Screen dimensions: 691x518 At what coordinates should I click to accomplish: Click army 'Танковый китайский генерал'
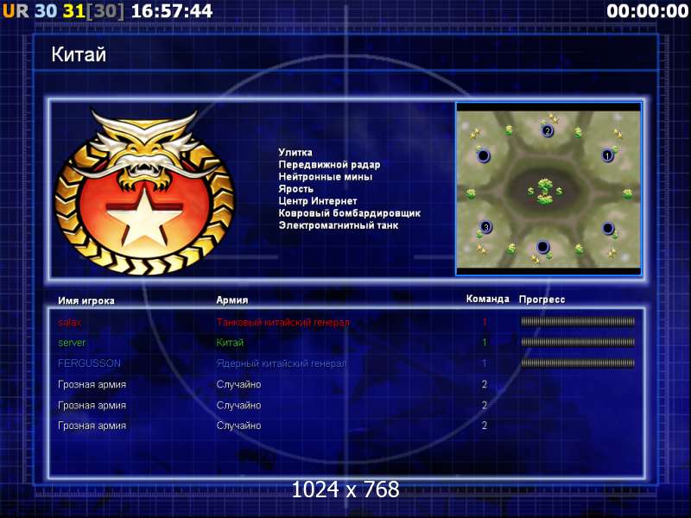click(283, 322)
